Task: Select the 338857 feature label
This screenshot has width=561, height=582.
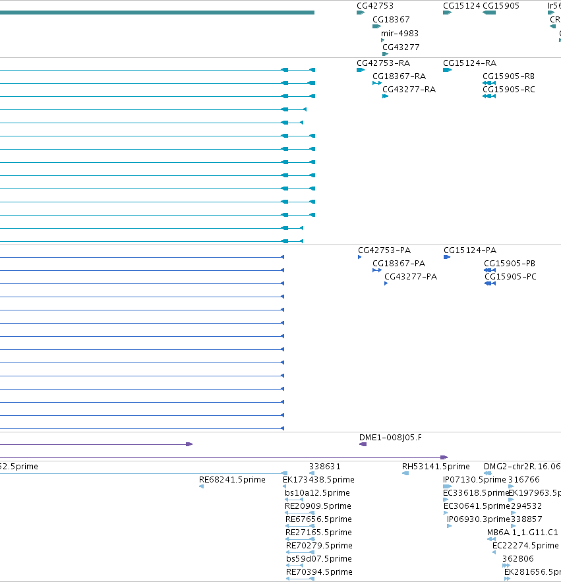Action: 527,519
